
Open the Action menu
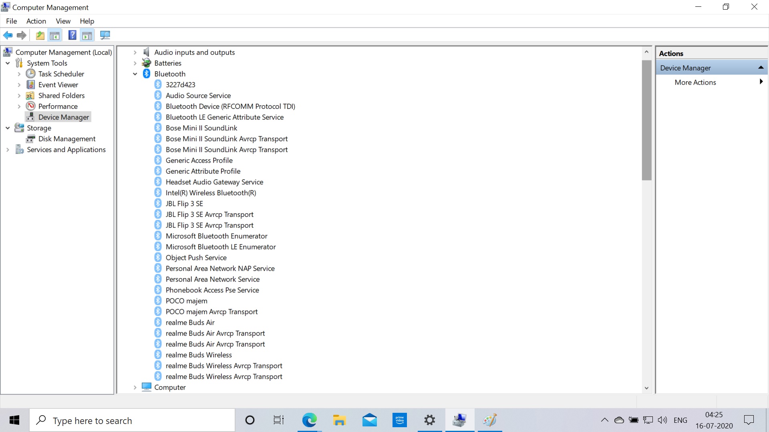click(36, 21)
